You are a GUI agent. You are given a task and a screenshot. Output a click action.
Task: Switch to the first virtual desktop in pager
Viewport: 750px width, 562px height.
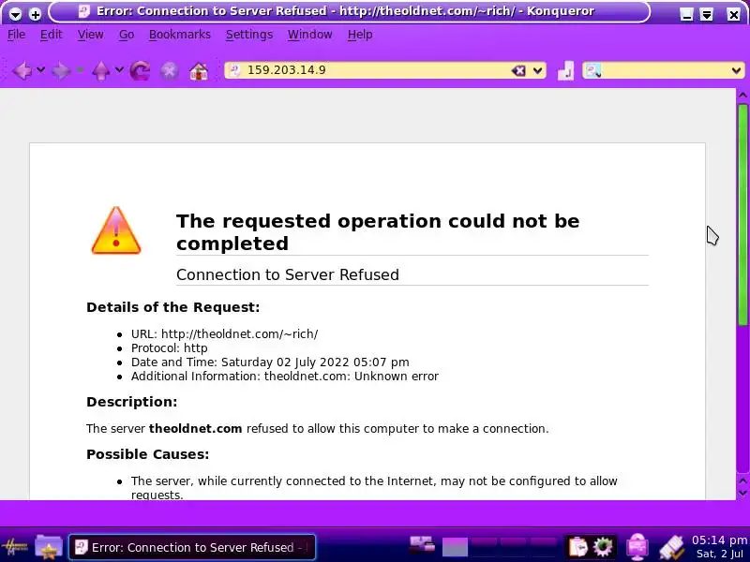pos(455,547)
